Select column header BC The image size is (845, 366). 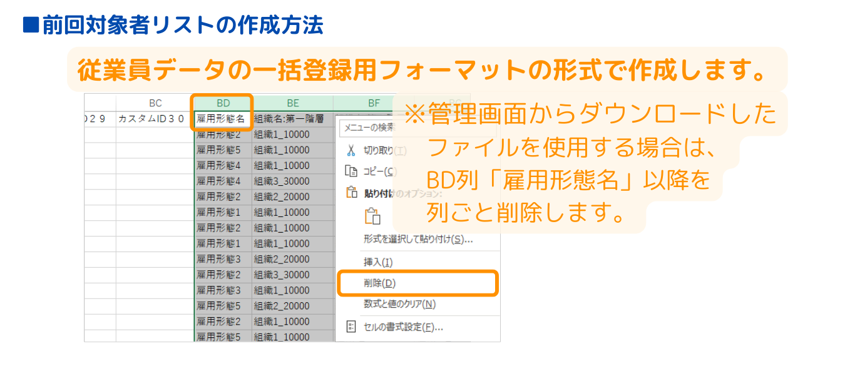[155, 103]
